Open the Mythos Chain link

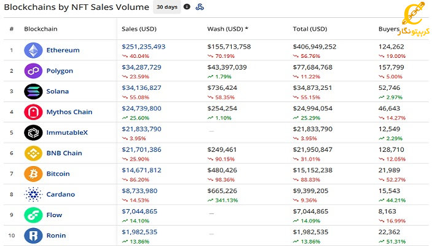69,112
